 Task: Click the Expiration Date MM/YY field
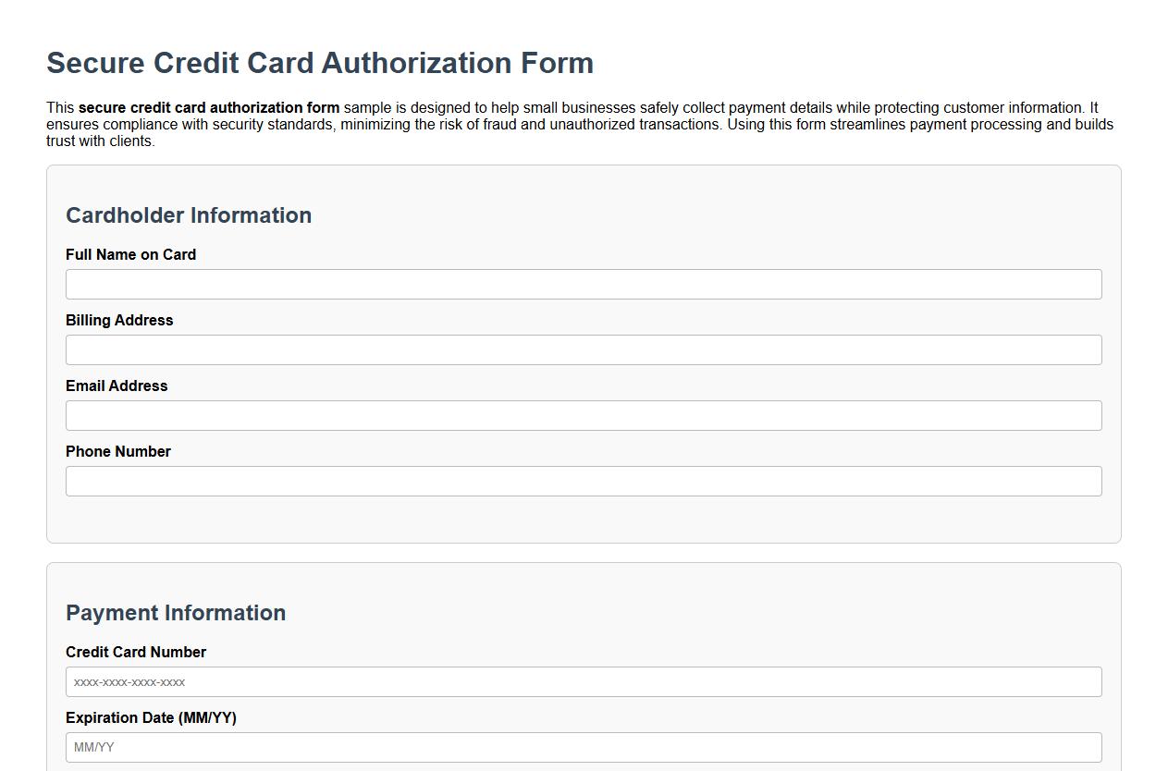583,747
